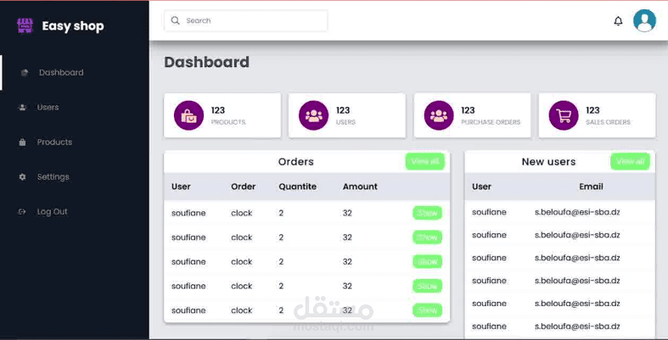Click the Orders panel title

295,162
